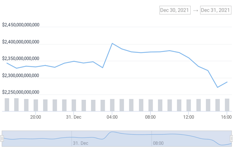Click the $2,400,000,000,000 y-axis label
Viewport: 233px width, 148px height.
click(x=21, y=42)
